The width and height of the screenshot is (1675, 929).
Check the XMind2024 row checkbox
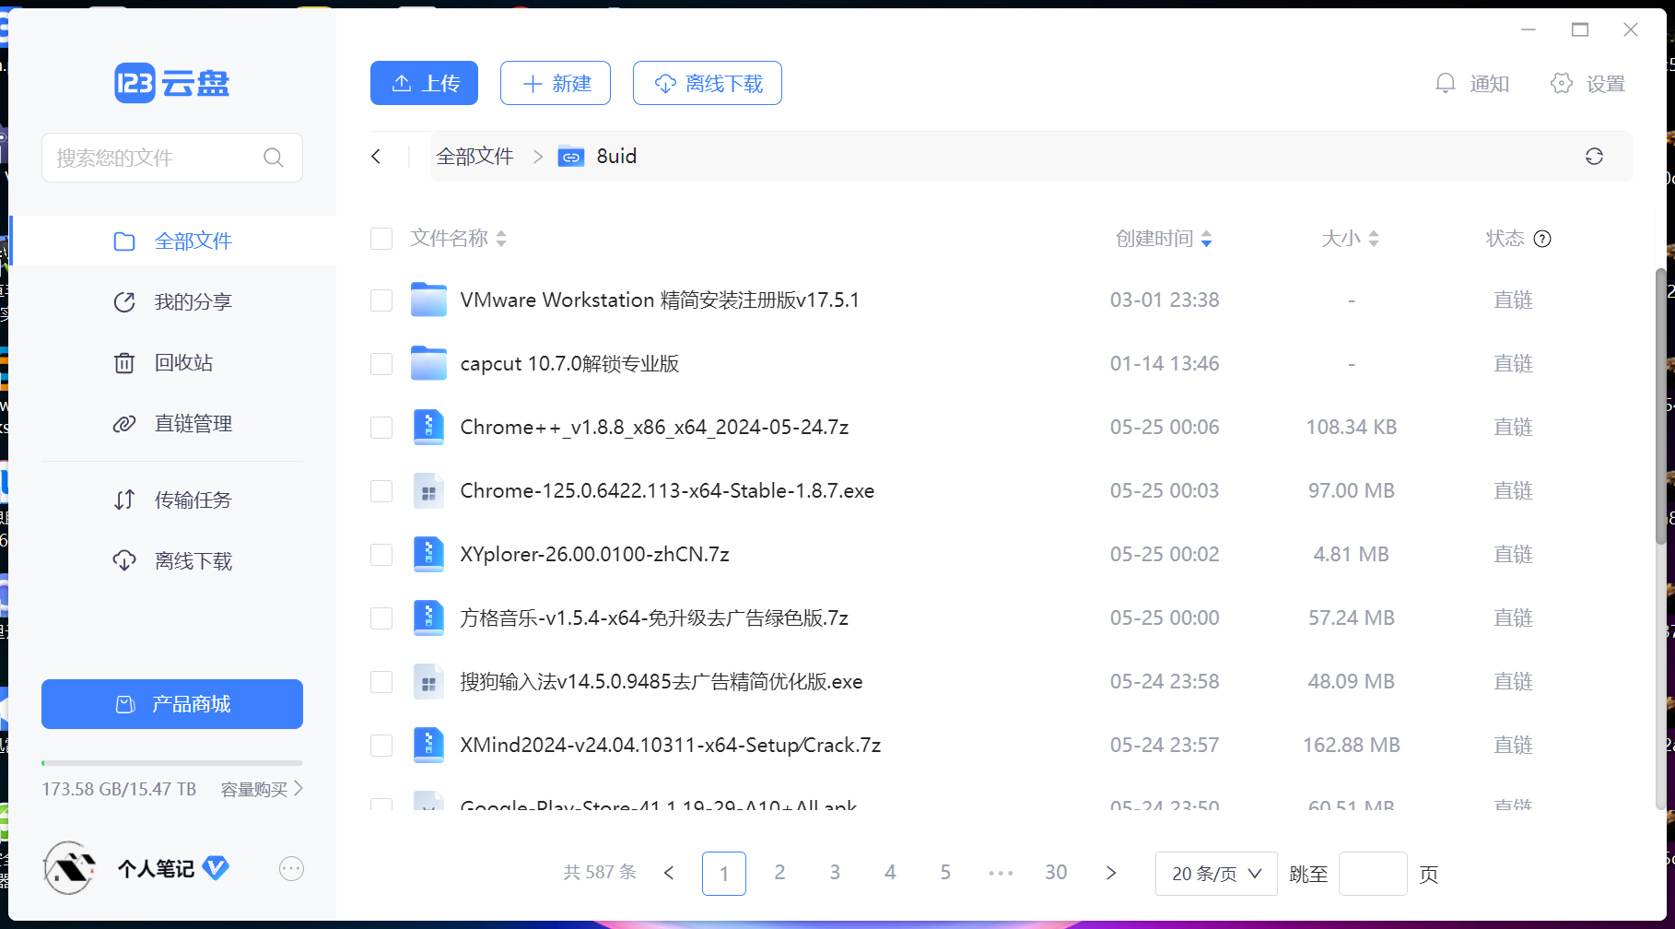pos(381,746)
